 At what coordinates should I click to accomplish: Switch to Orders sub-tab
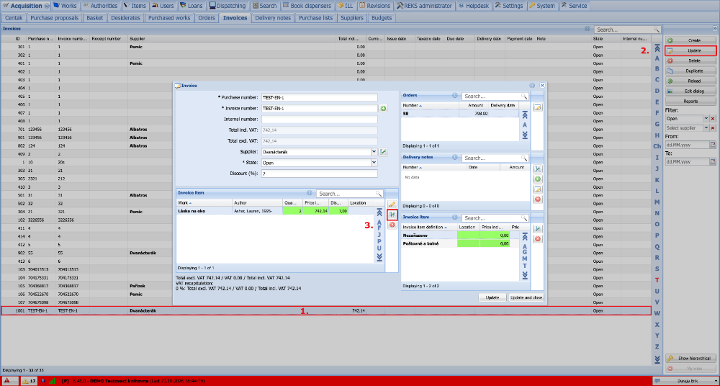pos(207,19)
